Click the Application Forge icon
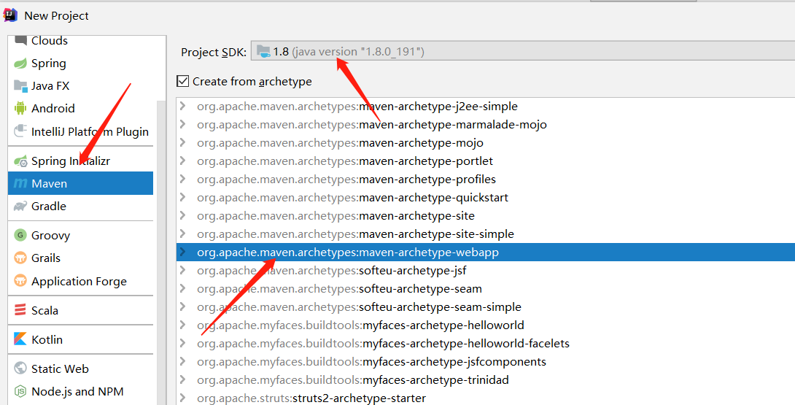This screenshot has height=405, width=795. 20,281
